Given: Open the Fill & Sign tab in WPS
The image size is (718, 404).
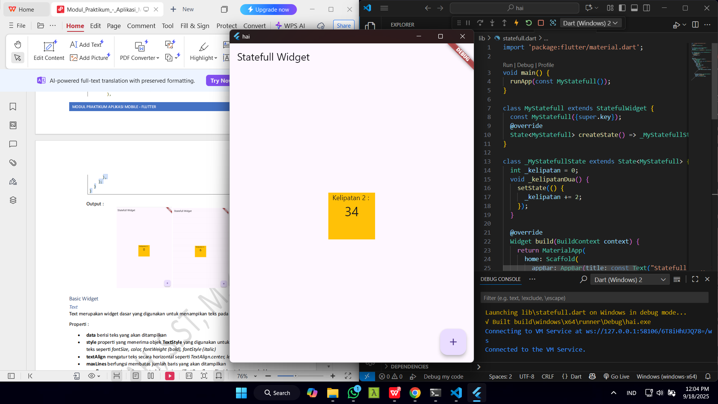Looking at the screenshot, I should tap(195, 26).
